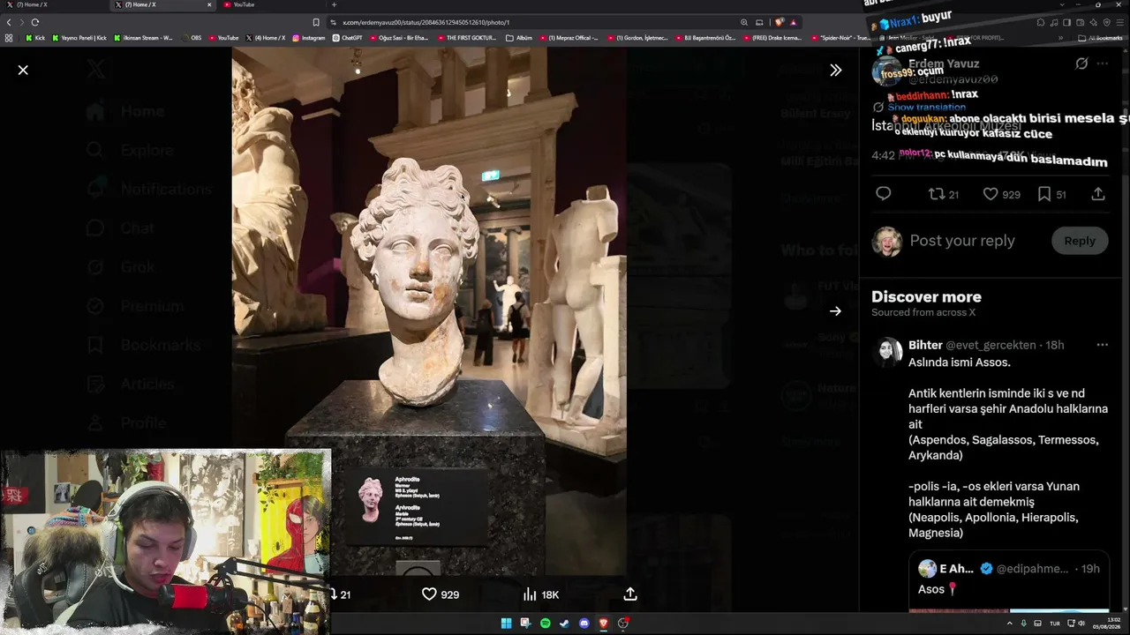Go to the next photo arrow
The image size is (1130, 635).
(x=835, y=310)
